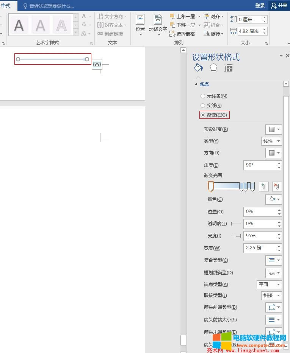Select the first gradient stop on slider
Screen dimensions: 290x353
coord(211,186)
